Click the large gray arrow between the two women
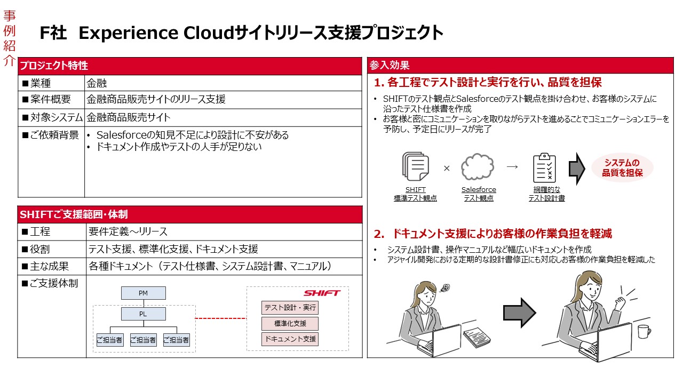Viewport: 683px width, 384px height. pyautogui.click(x=520, y=313)
